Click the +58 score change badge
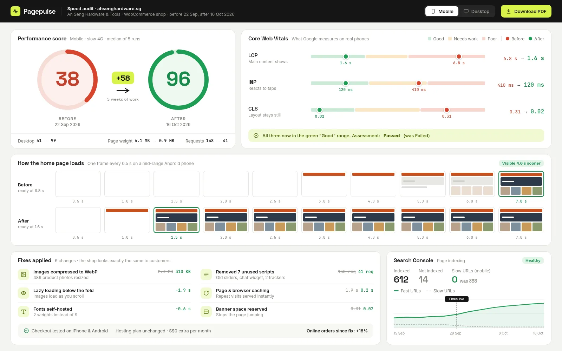 [123, 78]
